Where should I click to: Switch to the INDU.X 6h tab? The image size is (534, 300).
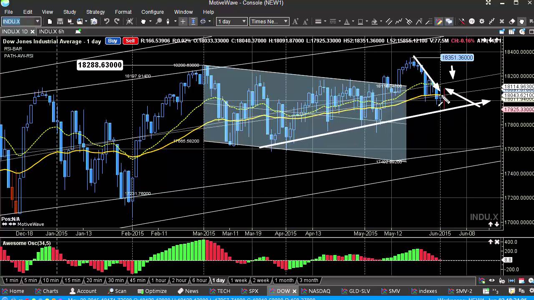click(x=52, y=32)
